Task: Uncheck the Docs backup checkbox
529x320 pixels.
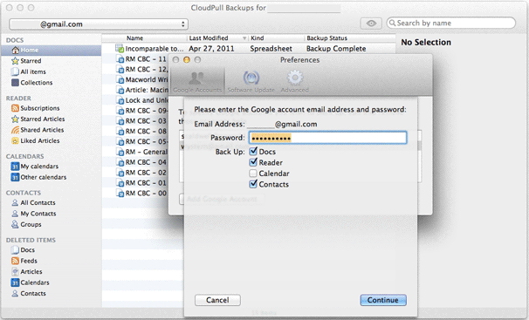Action: pyautogui.click(x=253, y=151)
